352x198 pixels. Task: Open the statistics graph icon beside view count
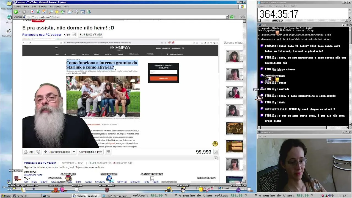pos(216,152)
